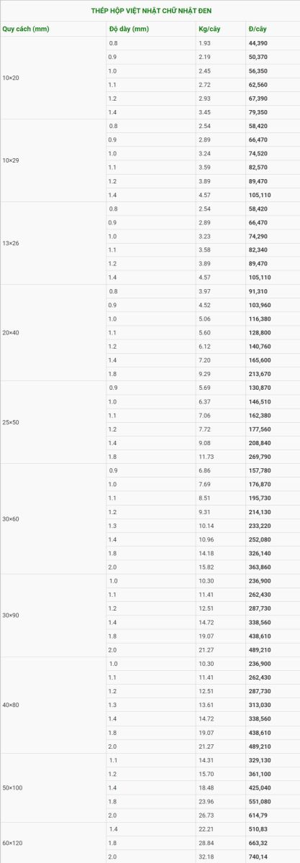Click the table title THÉP HỘP VIỆT NHẬT CHỮ NHẬT ĐEN

click(152, 12)
